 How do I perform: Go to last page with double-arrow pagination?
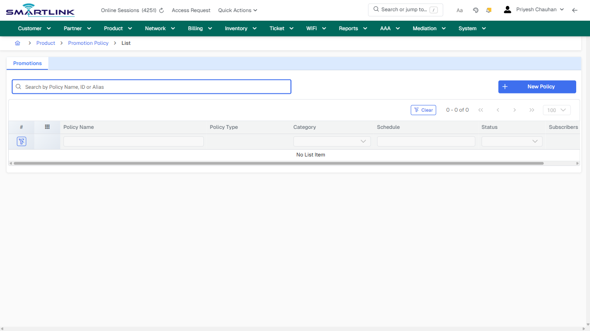[x=532, y=110]
